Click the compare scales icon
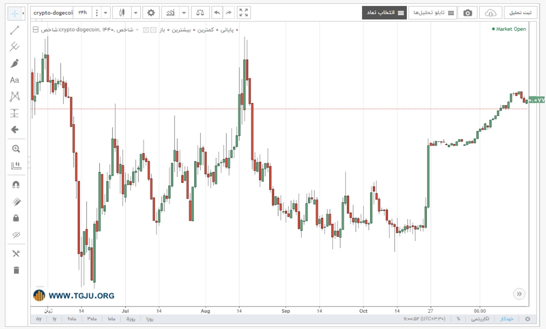546x329 pixels. pos(200,13)
